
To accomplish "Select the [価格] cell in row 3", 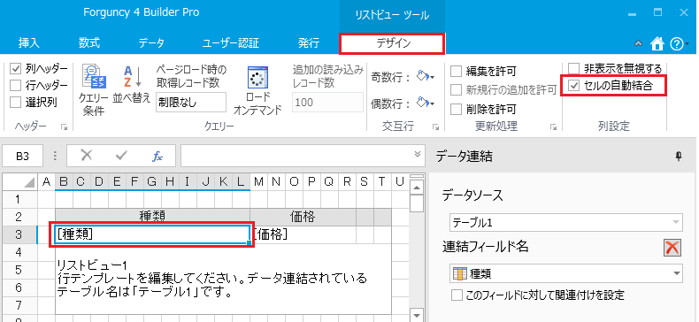I will [303, 235].
